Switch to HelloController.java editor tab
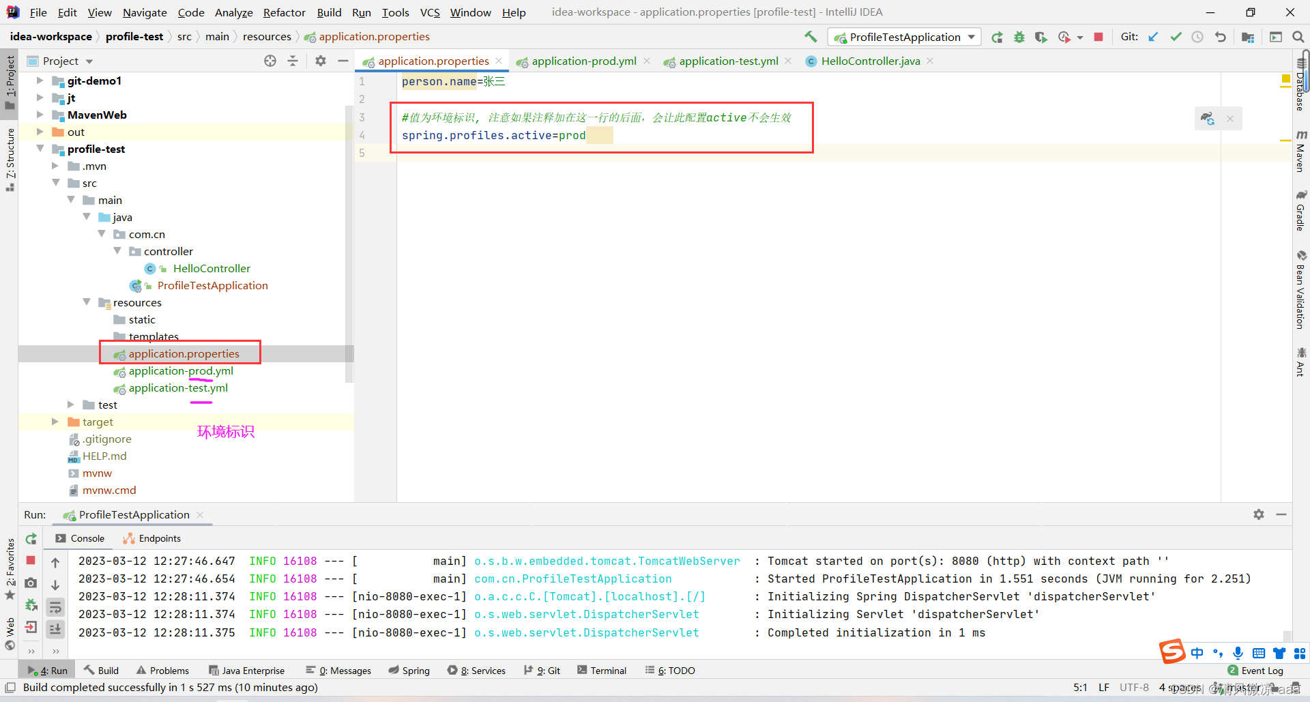1310x702 pixels. [x=870, y=61]
